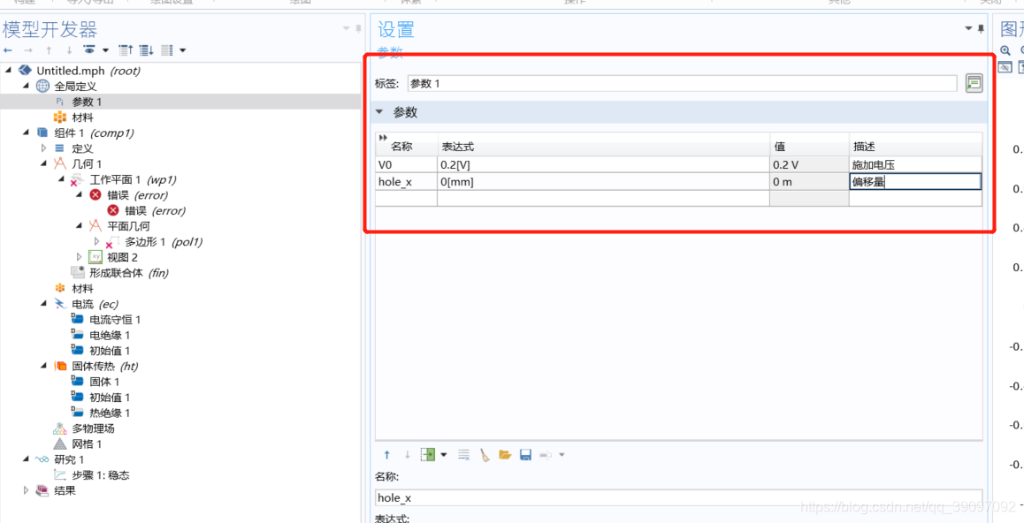This screenshot has width=1024, height=523.
Task: Select the nested second 错误 (error) node
Action: (156, 210)
